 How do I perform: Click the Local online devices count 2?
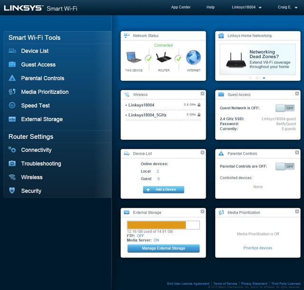coord(158,171)
